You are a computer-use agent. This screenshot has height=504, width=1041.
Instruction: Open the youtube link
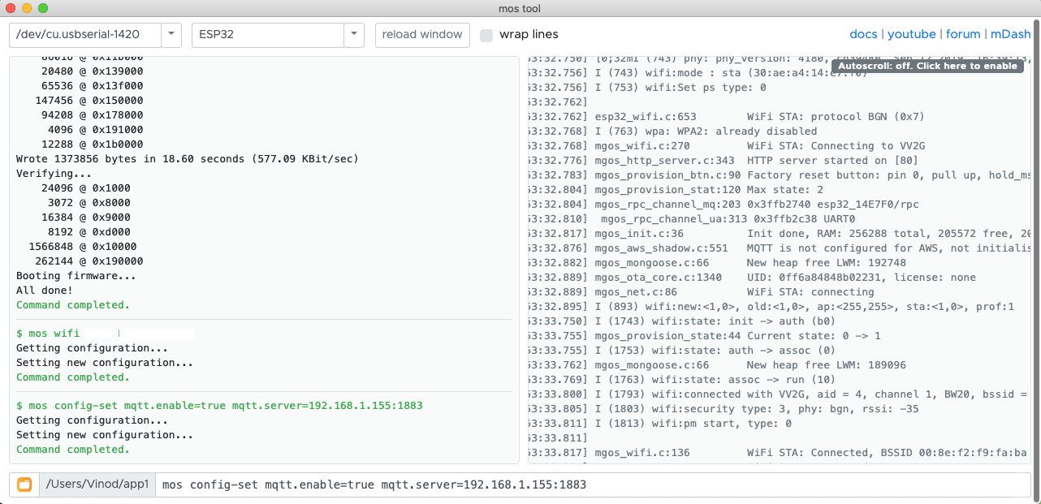click(911, 34)
